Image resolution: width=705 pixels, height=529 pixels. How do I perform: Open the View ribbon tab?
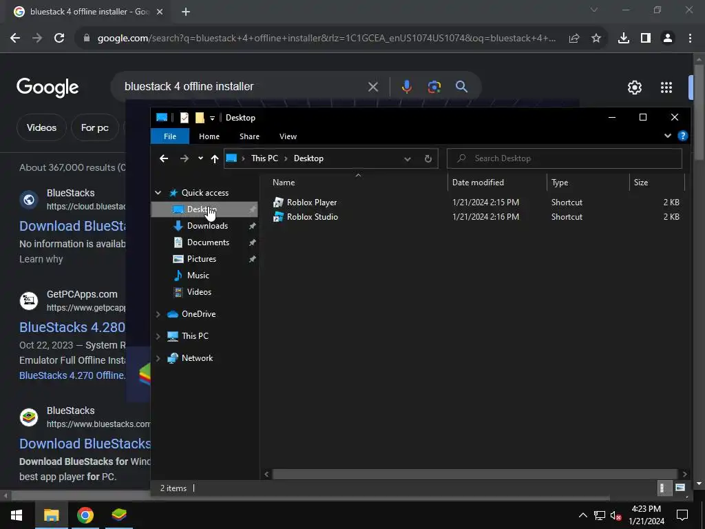point(288,136)
